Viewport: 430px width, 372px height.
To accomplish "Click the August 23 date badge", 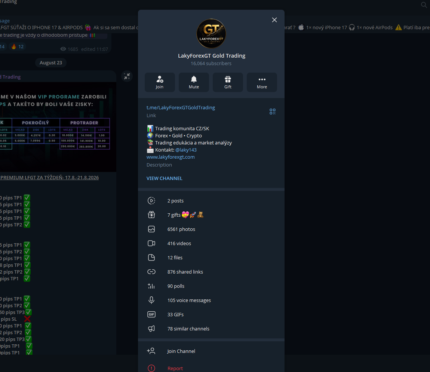I will point(51,62).
